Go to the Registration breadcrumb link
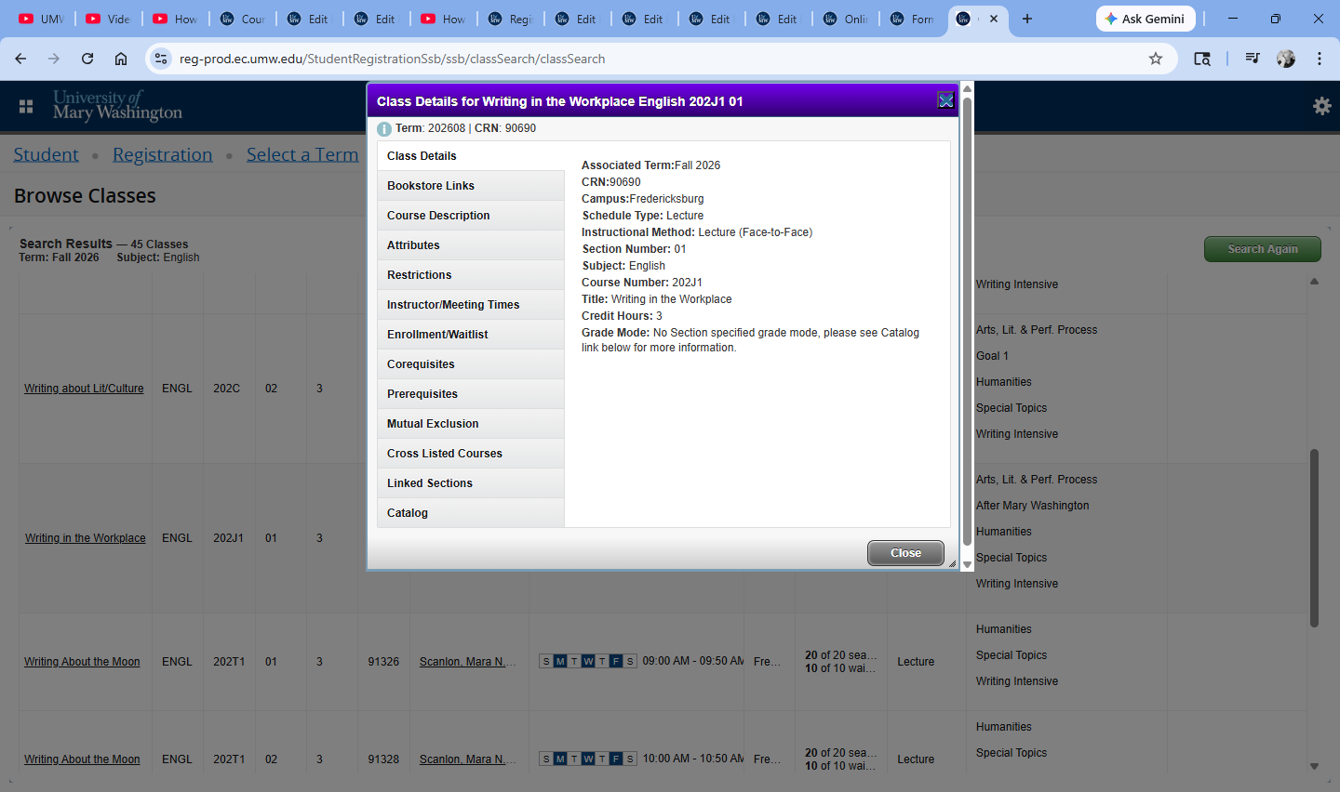The width and height of the screenshot is (1340, 792). (x=162, y=154)
